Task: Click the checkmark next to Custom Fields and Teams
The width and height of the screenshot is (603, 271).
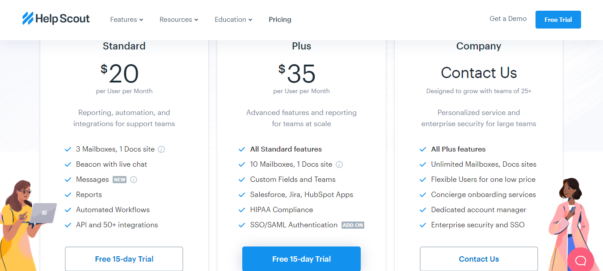Action: (242, 179)
